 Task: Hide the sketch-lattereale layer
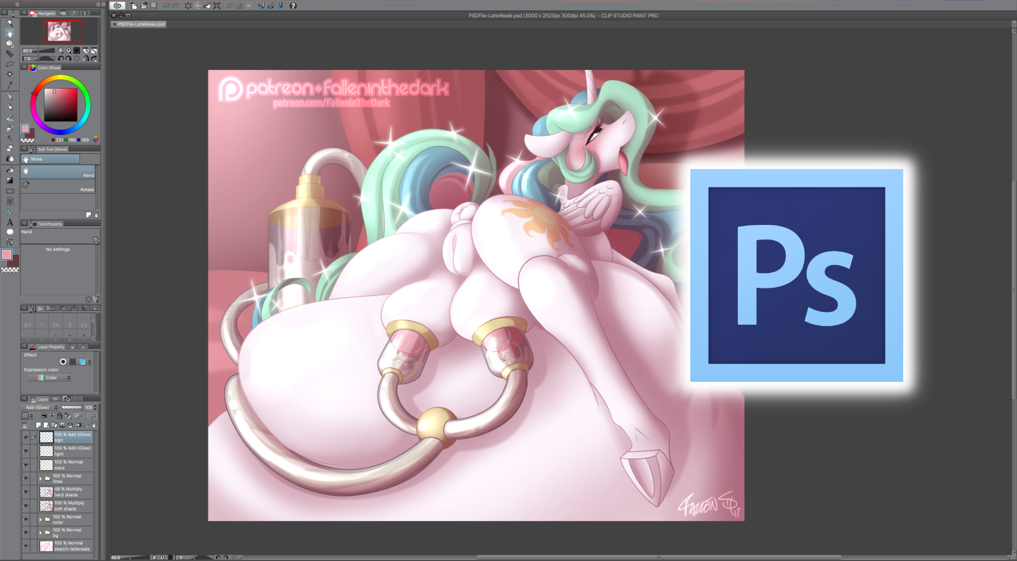point(25,546)
